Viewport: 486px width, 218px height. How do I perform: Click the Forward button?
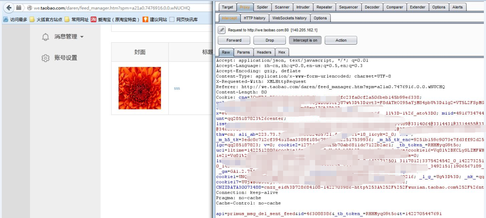(234, 40)
